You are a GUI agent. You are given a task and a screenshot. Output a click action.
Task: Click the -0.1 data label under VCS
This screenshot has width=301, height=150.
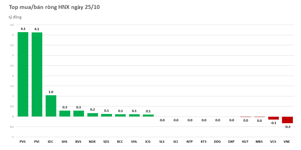point(273,123)
